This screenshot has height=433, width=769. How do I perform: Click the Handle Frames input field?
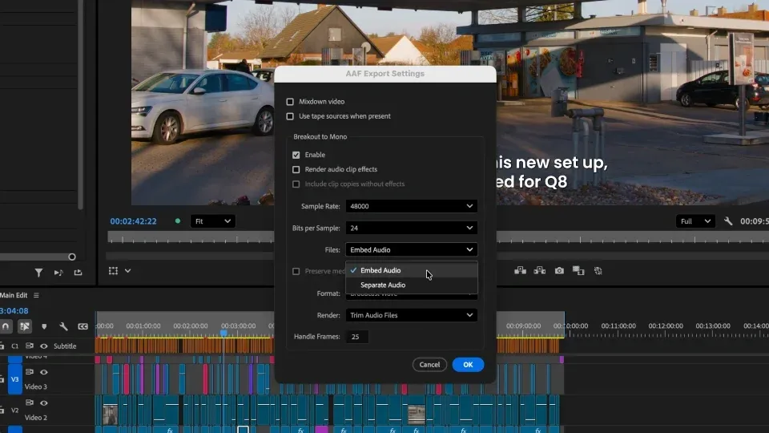(x=357, y=337)
